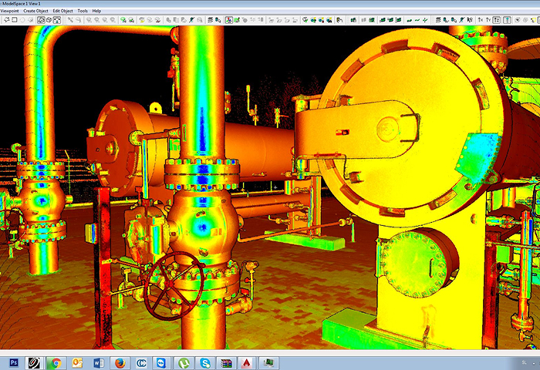Image resolution: width=540 pixels, height=370 pixels.
Task: Switch to Microsoft Word in taskbar
Action: tap(98, 362)
